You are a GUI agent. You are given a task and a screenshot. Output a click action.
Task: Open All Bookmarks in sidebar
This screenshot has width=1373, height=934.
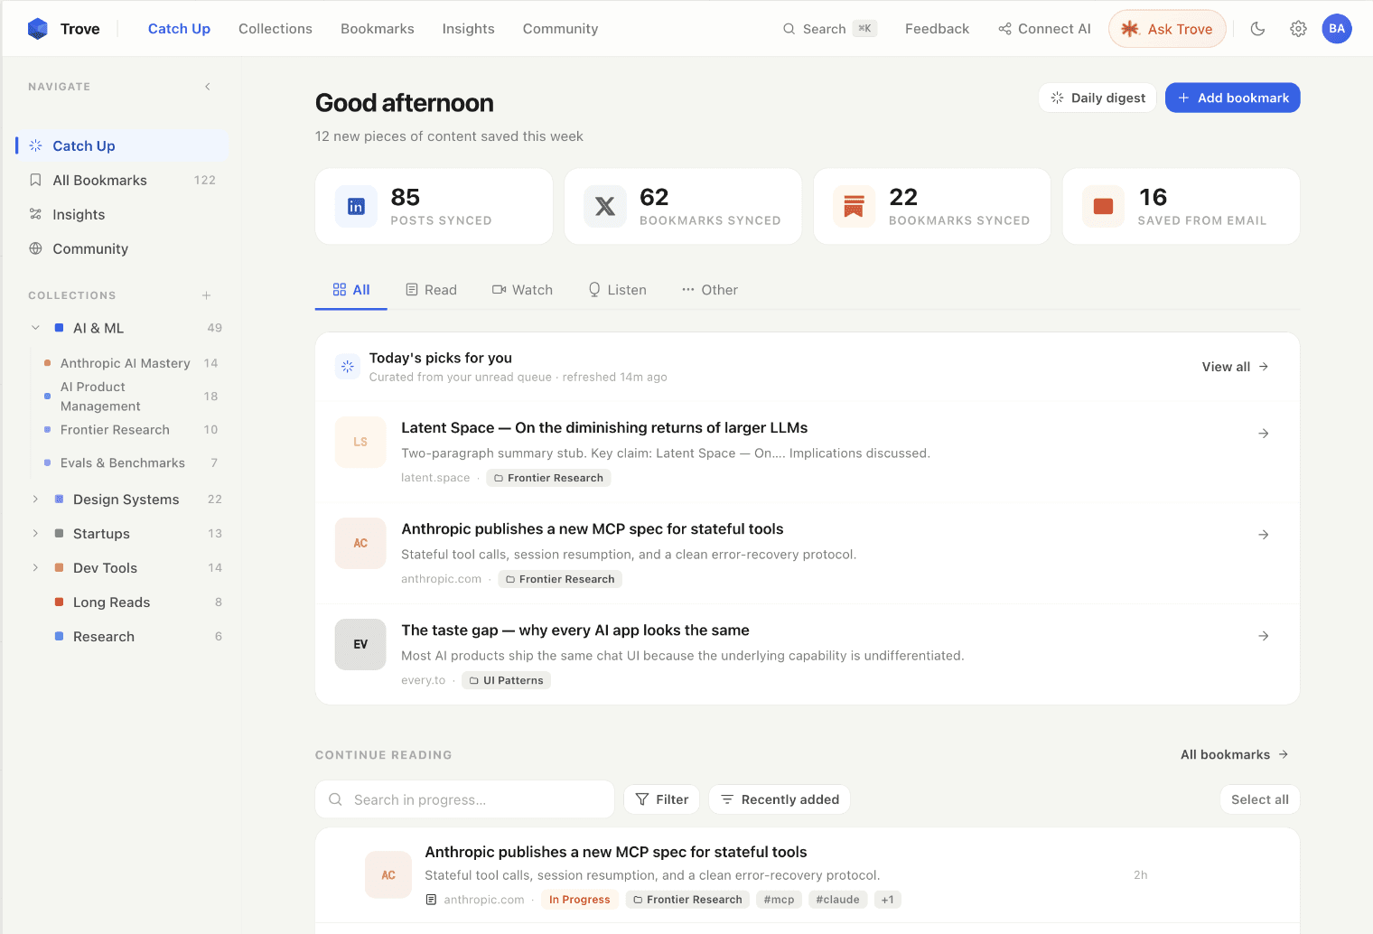[122, 180]
